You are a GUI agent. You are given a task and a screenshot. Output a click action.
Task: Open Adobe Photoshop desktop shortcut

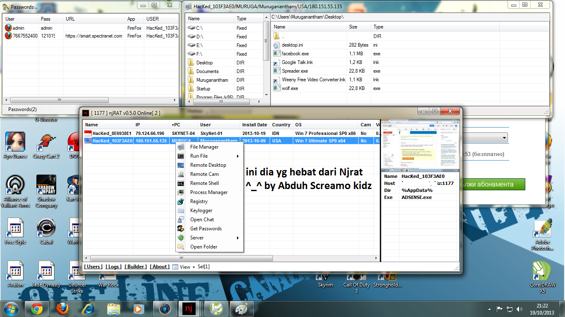[542, 234]
